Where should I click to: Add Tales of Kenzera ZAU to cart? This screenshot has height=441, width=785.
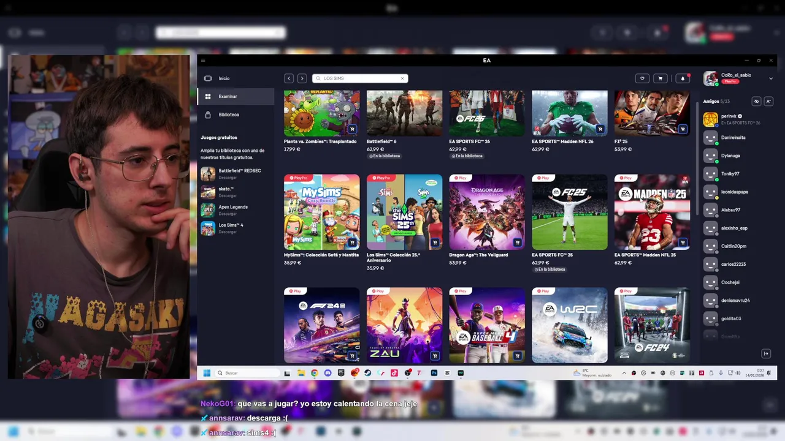(435, 356)
